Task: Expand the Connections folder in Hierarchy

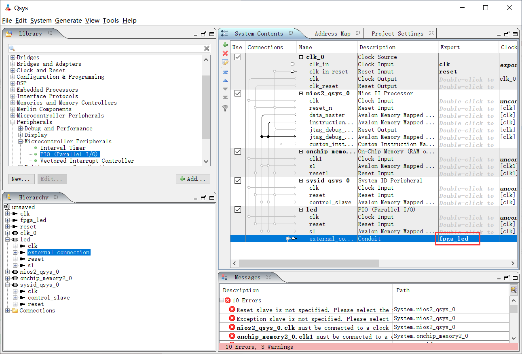Action: pyautogui.click(x=8, y=310)
